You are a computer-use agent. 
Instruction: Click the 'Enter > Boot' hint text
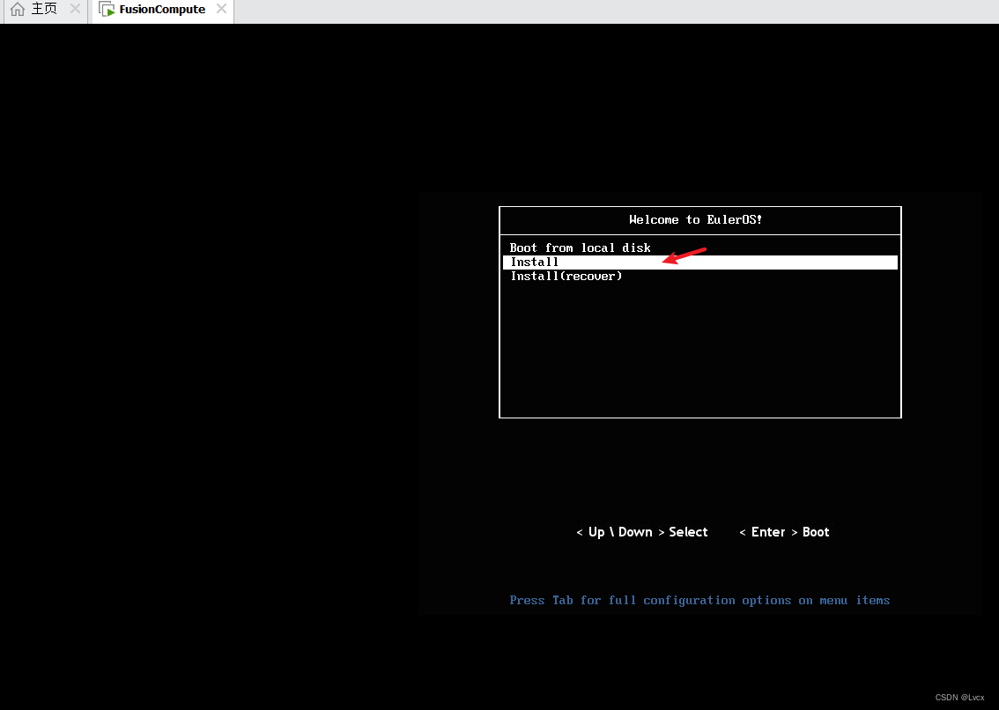tap(784, 532)
